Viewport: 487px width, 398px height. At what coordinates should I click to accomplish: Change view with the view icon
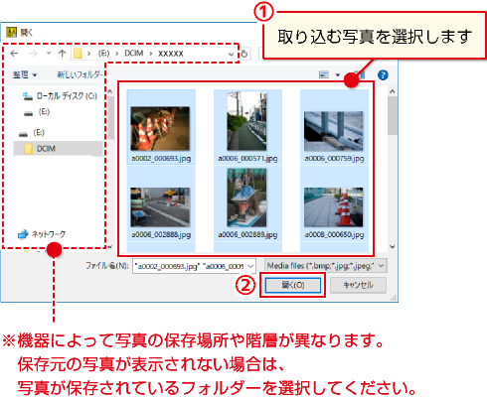(x=324, y=75)
